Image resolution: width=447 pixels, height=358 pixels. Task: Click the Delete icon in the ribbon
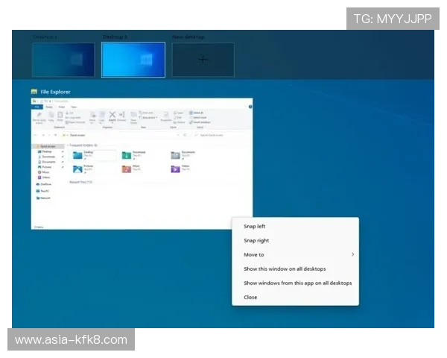(x=112, y=116)
